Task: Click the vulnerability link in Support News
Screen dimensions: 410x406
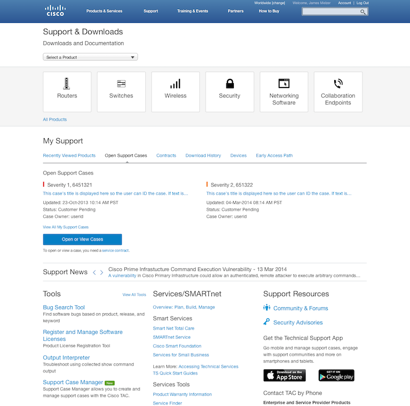Action: [122, 276]
